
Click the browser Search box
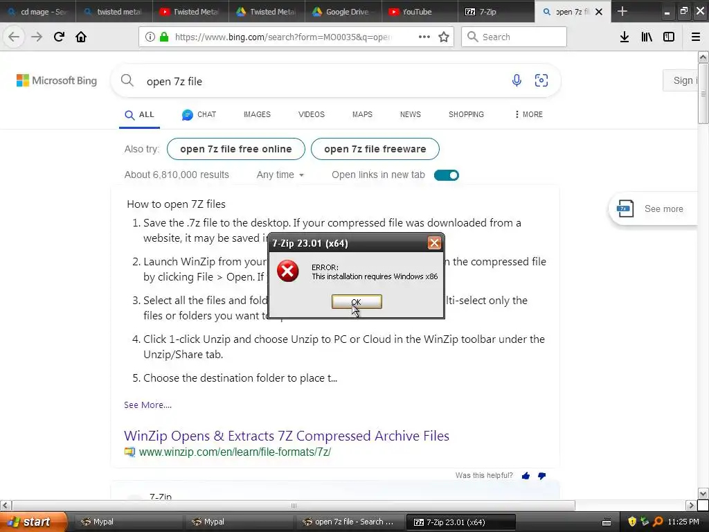(x=514, y=37)
